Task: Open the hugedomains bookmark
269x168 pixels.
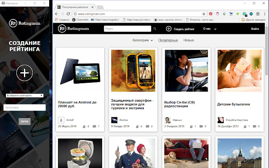Action: tap(105, 20)
